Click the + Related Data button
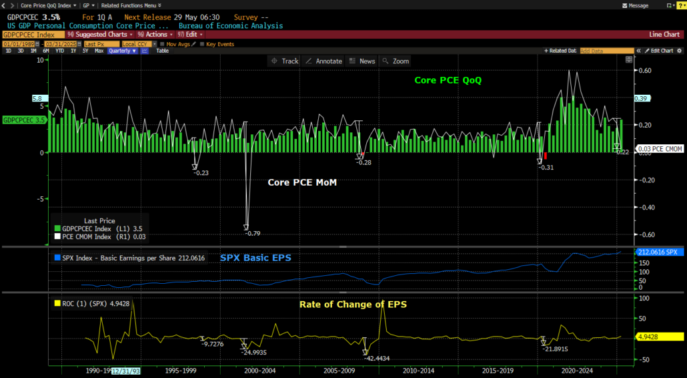The height and width of the screenshot is (378, 687). coord(560,51)
